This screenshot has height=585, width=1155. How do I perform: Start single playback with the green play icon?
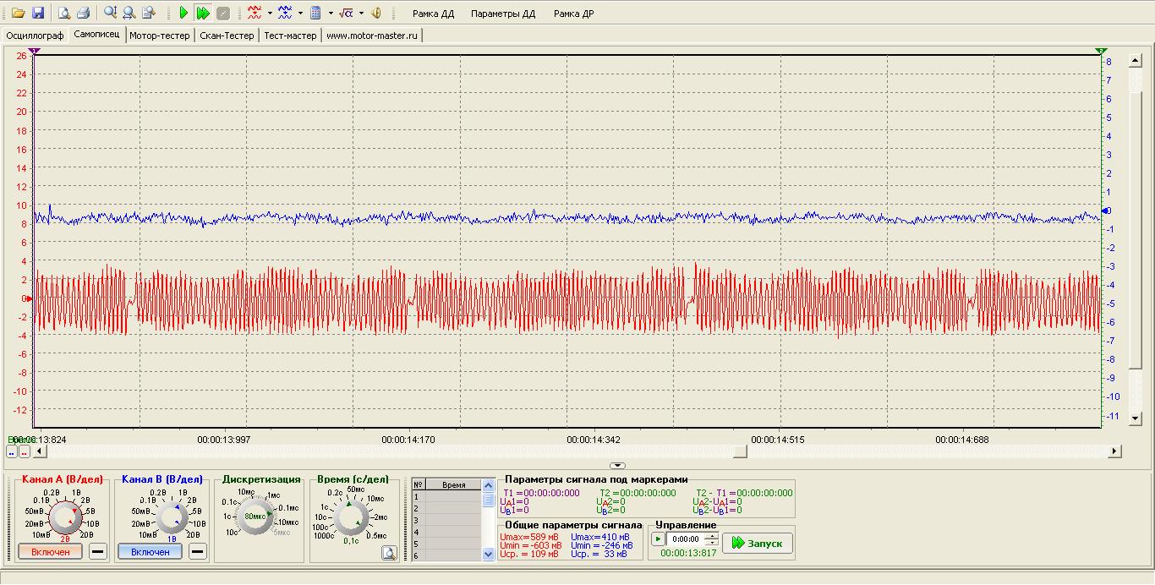click(x=183, y=14)
